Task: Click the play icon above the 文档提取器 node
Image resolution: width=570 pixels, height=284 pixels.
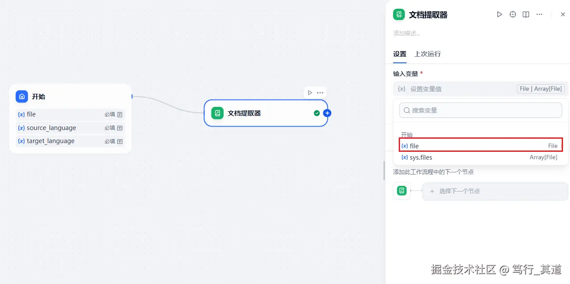Action: click(x=309, y=92)
